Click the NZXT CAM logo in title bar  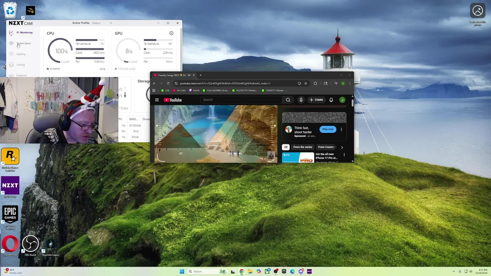click(x=21, y=23)
